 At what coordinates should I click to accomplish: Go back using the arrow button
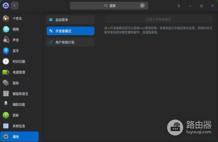click(15, 6)
